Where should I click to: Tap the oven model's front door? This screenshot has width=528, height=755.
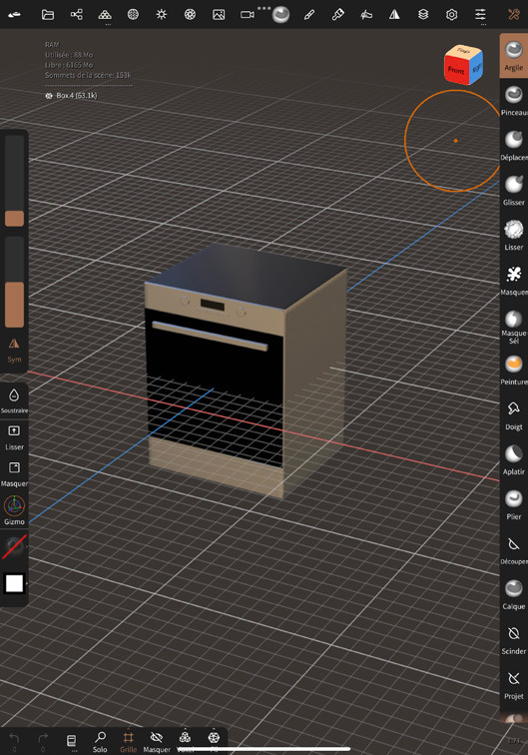coord(215,387)
